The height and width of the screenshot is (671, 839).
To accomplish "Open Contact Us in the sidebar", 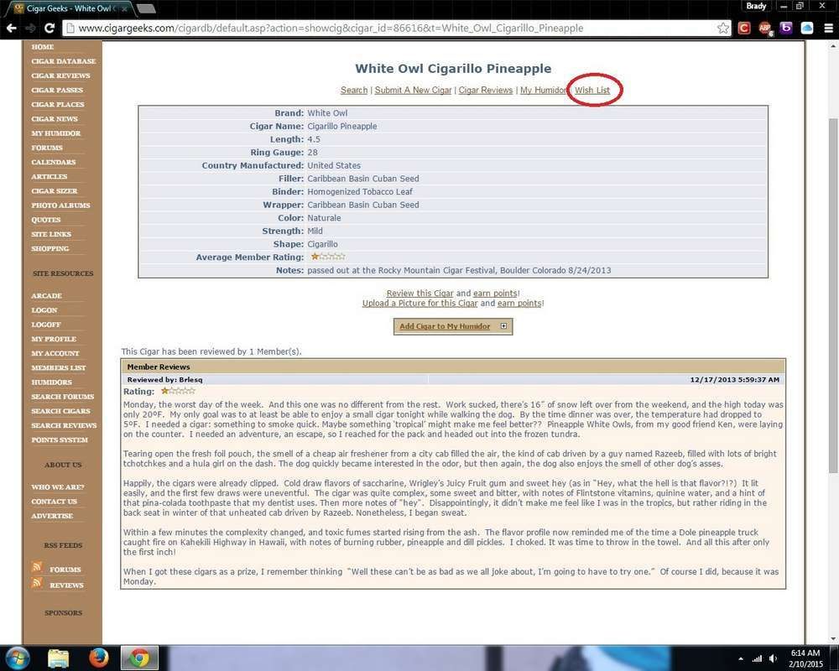I will [x=54, y=502].
